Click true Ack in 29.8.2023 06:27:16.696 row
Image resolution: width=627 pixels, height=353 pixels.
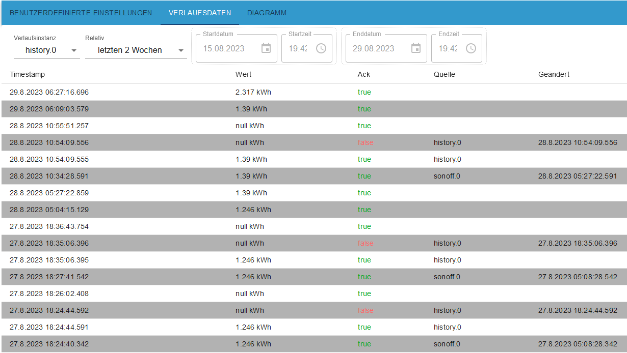364,92
